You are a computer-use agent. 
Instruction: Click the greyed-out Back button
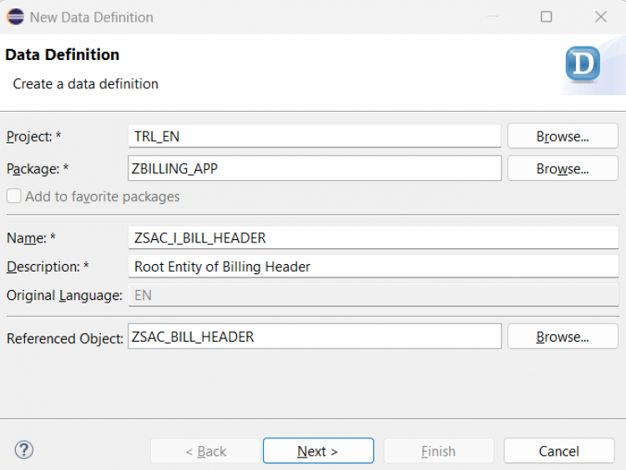[205, 451]
